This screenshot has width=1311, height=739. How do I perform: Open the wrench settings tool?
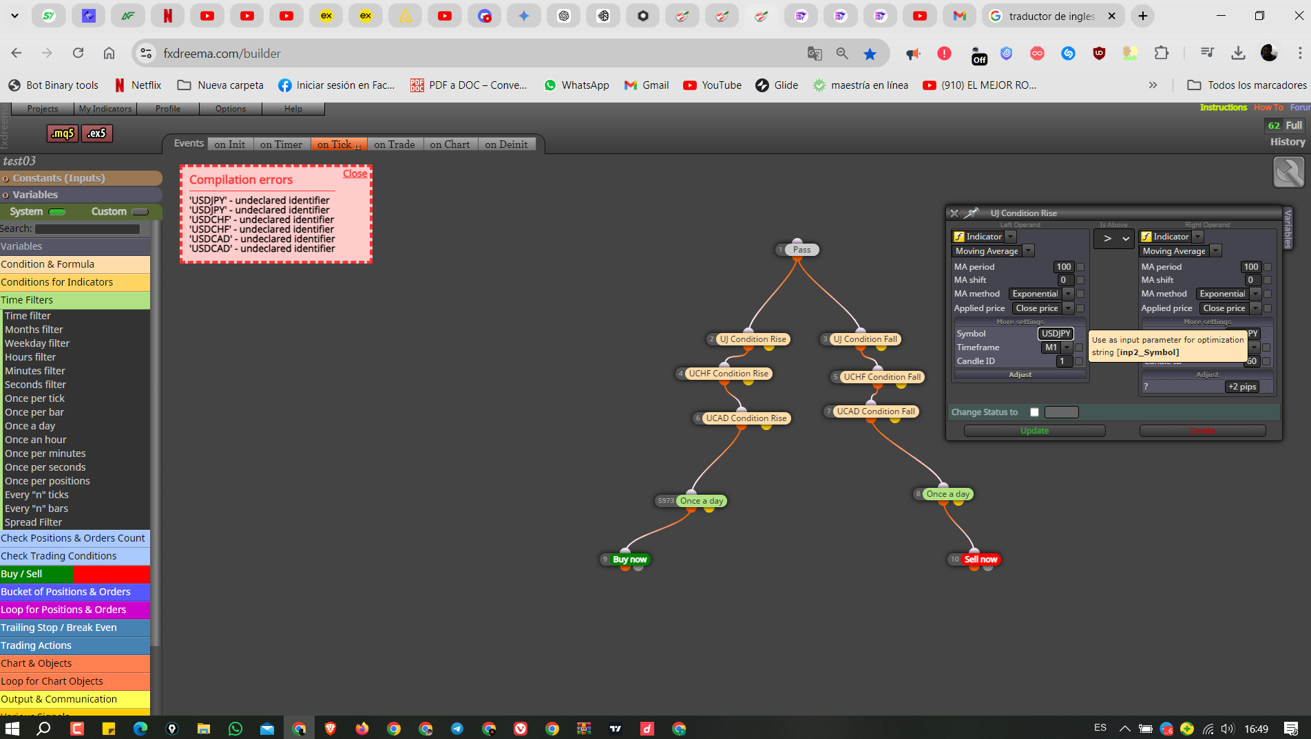click(x=1288, y=172)
